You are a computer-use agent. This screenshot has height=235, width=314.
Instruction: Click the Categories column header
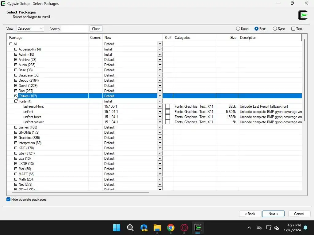(194, 38)
